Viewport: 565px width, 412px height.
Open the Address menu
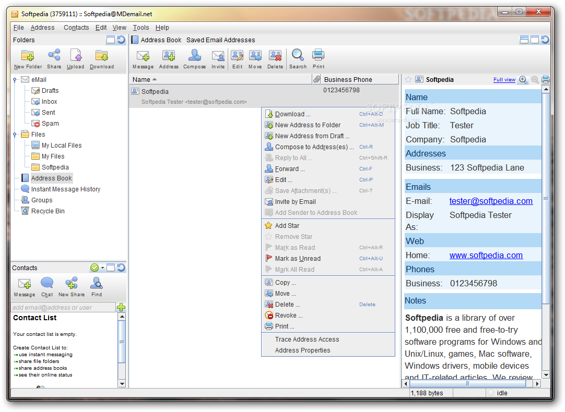42,27
